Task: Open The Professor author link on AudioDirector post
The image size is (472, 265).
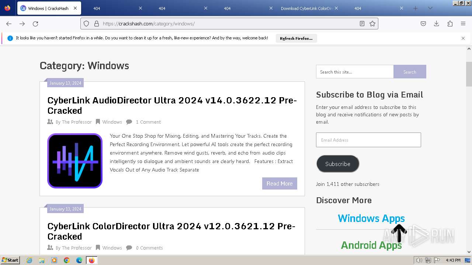Action: [77, 122]
